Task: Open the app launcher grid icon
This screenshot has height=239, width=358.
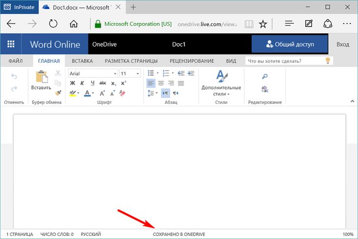Action: [11, 44]
